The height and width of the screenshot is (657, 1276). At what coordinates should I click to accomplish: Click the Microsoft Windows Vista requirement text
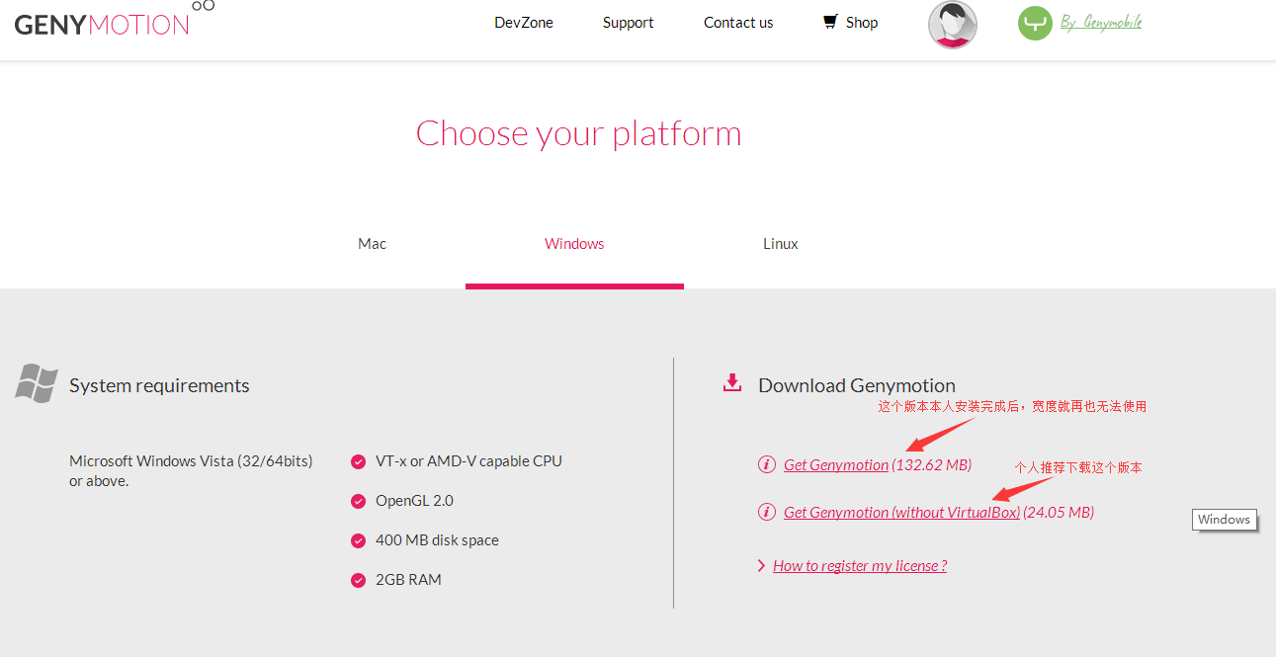[x=191, y=471]
